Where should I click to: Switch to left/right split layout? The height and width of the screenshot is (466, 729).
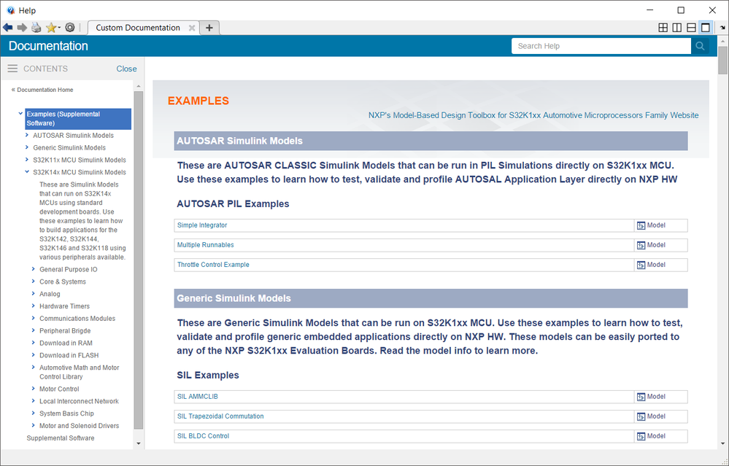[x=677, y=28]
